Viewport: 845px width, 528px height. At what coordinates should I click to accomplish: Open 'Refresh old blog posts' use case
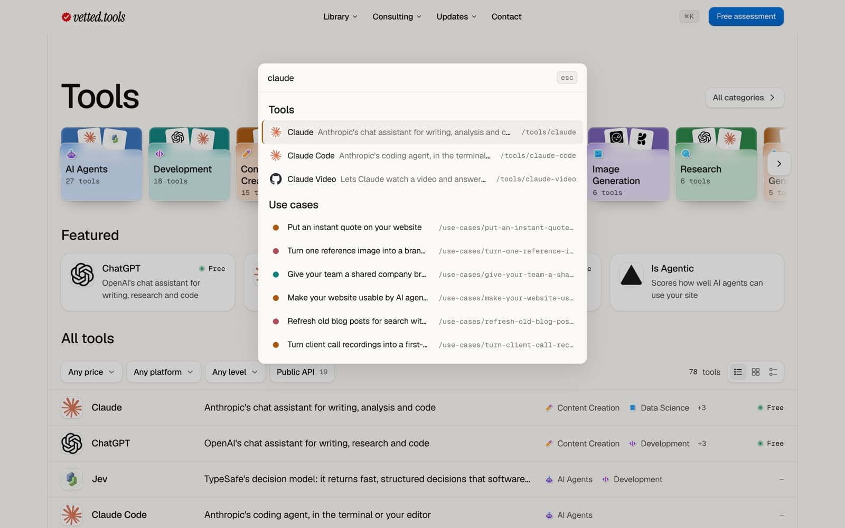[422, 321]
